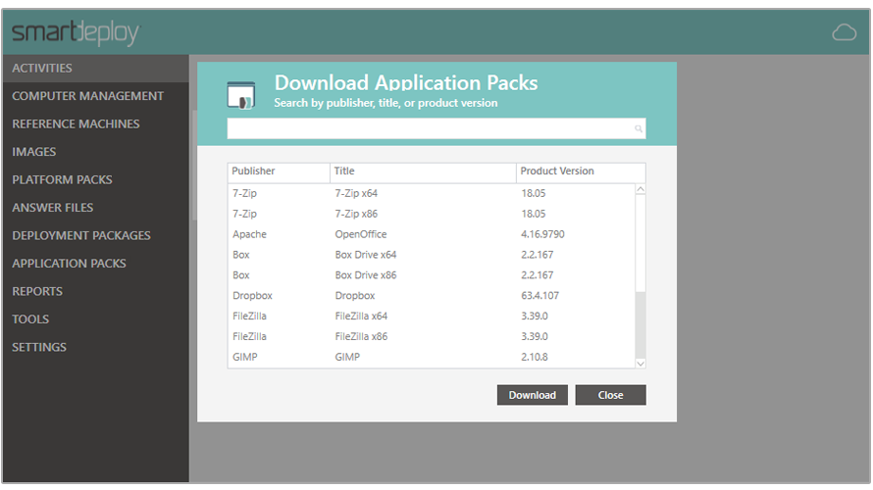Click the search magnifier icon
This screenshot has height=490, width=873.
tap(638, 129)
